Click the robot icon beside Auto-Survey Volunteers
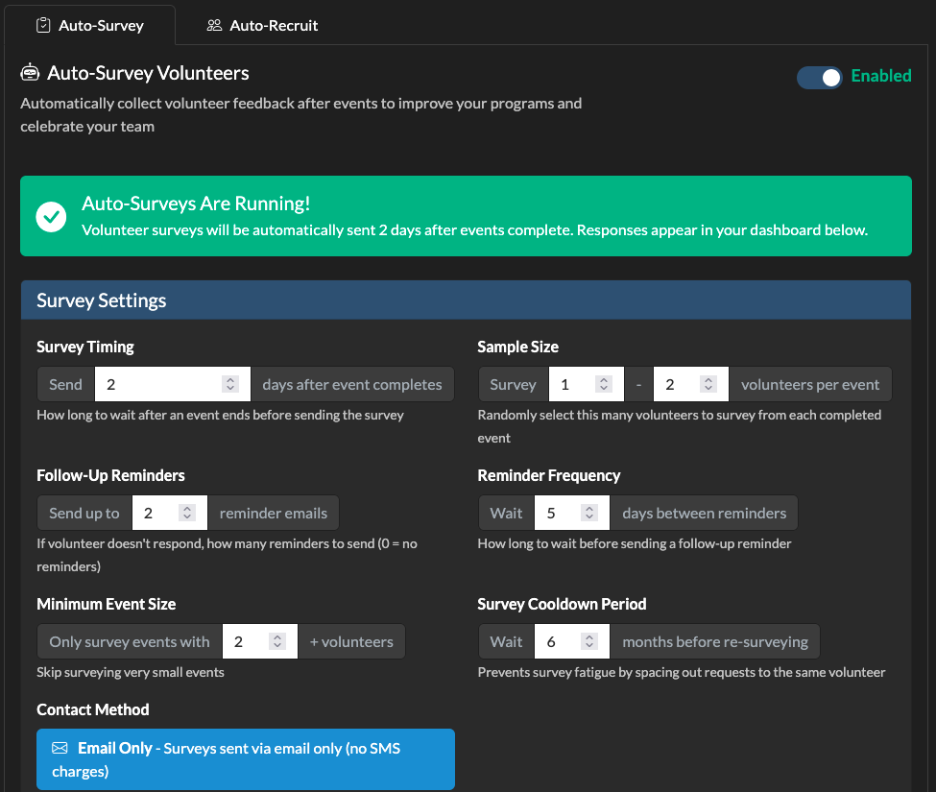Image resolution: width=936 pixels, height=792 pixels. click(x=30, y=74)
